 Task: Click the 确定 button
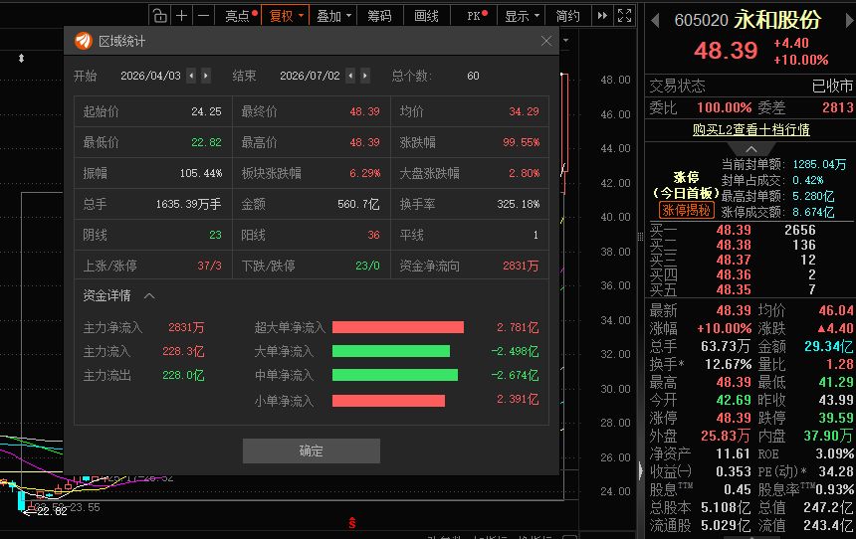point(312,450)
